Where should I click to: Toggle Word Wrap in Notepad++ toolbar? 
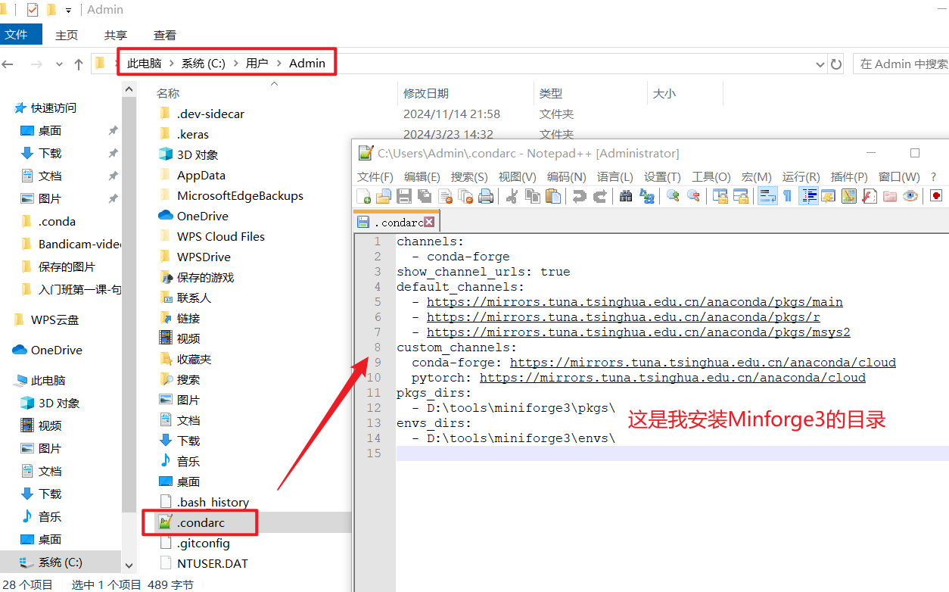[x=767, y=196]
